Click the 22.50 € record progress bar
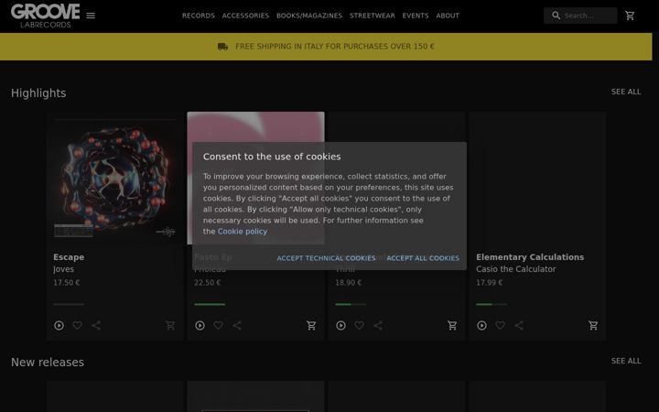The width and height of the screenshot is (659, 412). 210,304
